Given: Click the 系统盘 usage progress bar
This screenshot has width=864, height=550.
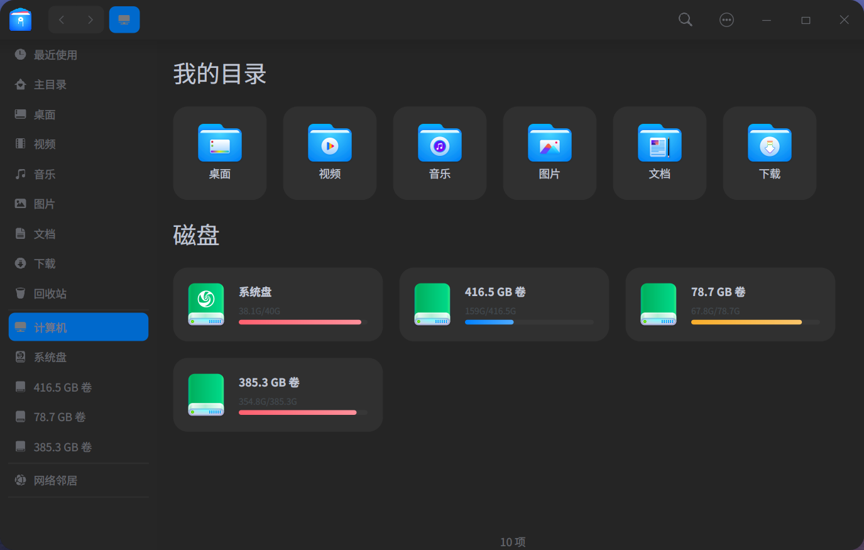Looking at the screenshot, I should [x=300, y=321].
